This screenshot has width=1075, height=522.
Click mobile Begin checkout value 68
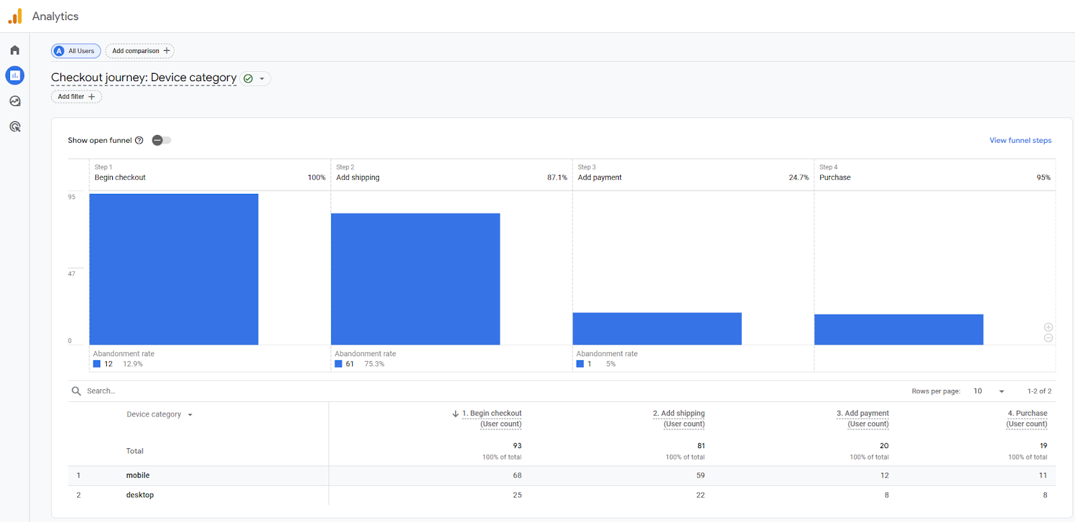(x=517, y=476)
